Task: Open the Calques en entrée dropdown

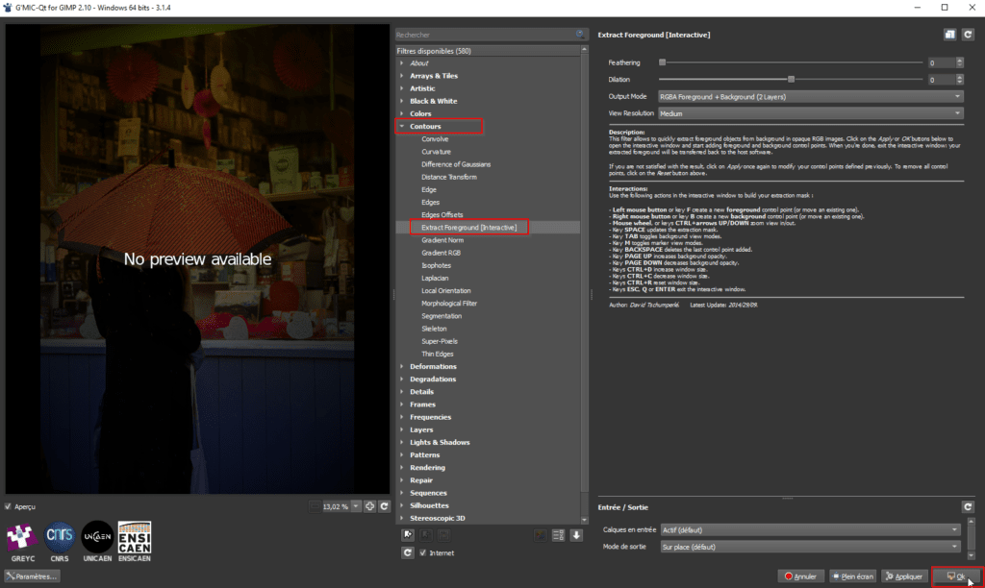Action: tap(810, 529)
